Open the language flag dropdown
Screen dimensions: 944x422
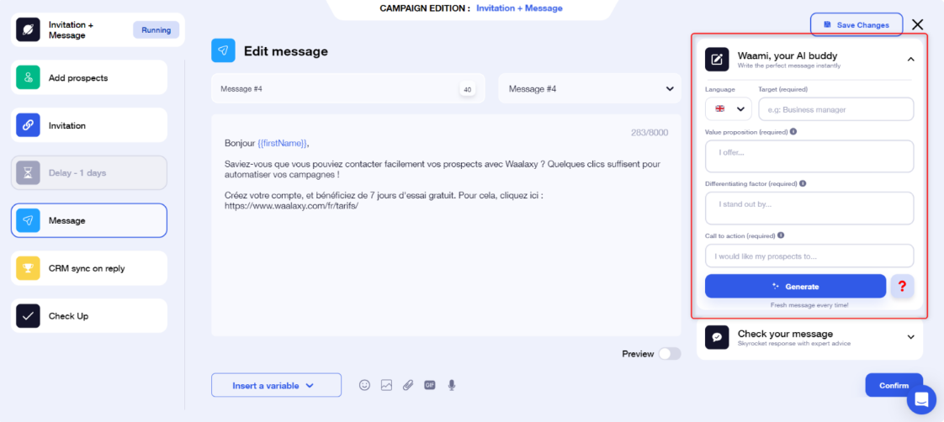[x=729, y=108]
